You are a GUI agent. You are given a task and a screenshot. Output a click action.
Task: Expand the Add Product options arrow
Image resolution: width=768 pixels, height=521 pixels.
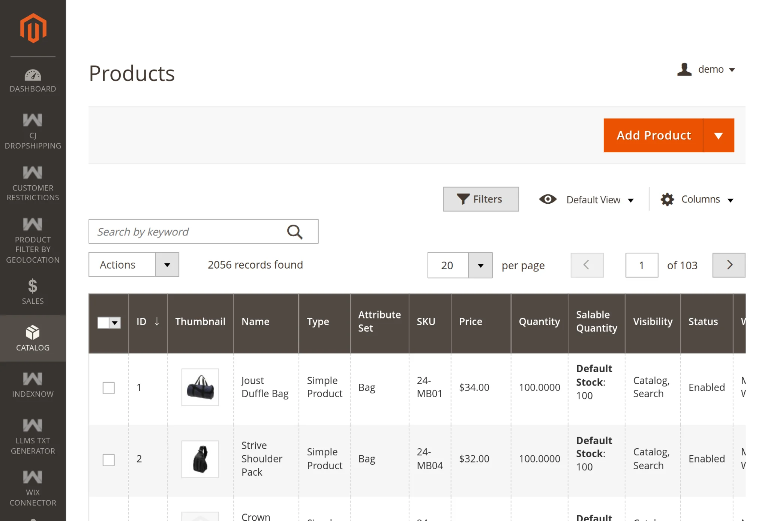(718, 135)
